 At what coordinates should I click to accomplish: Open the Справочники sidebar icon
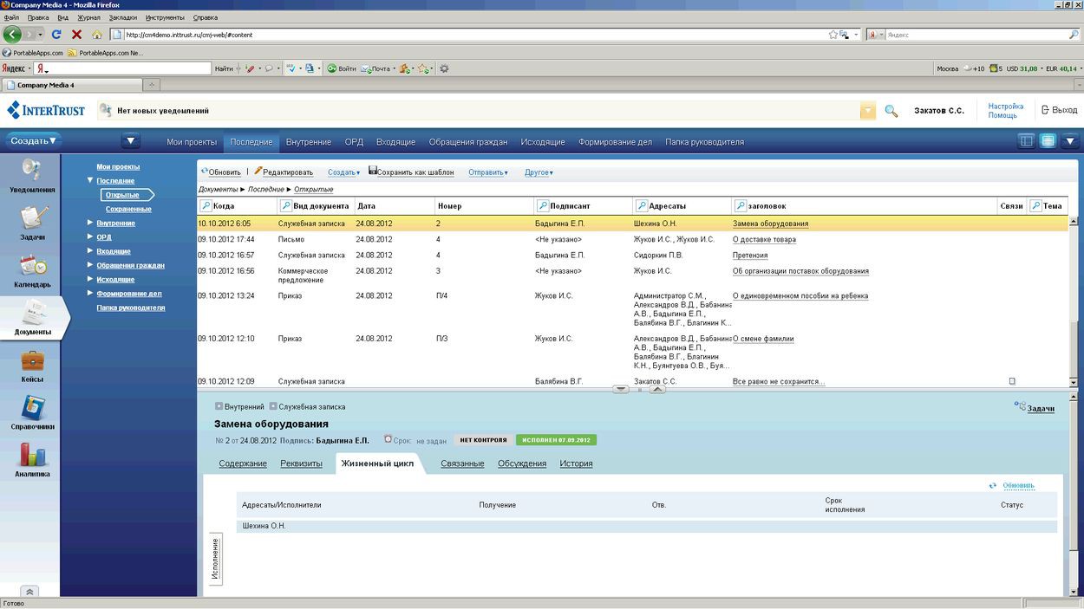tap(32, 408)
